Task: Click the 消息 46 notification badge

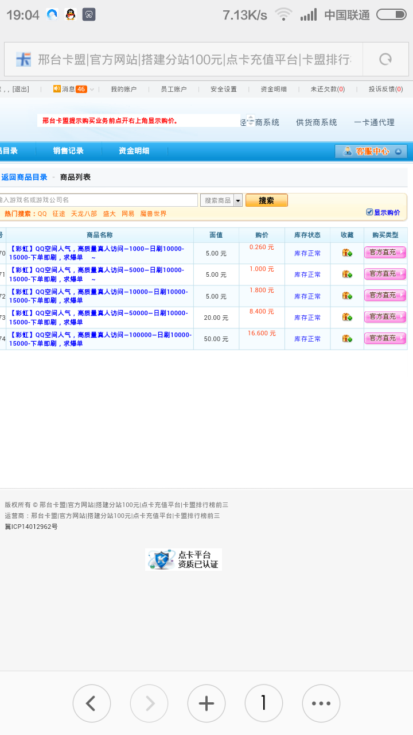Action: tap(81, 89)
